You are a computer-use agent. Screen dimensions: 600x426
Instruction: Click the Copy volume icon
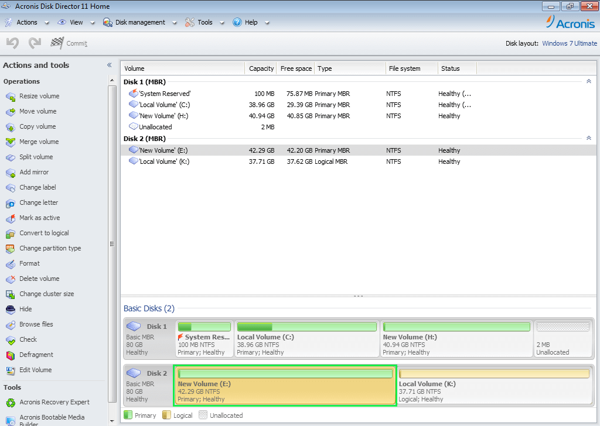(x=11, y=127)
